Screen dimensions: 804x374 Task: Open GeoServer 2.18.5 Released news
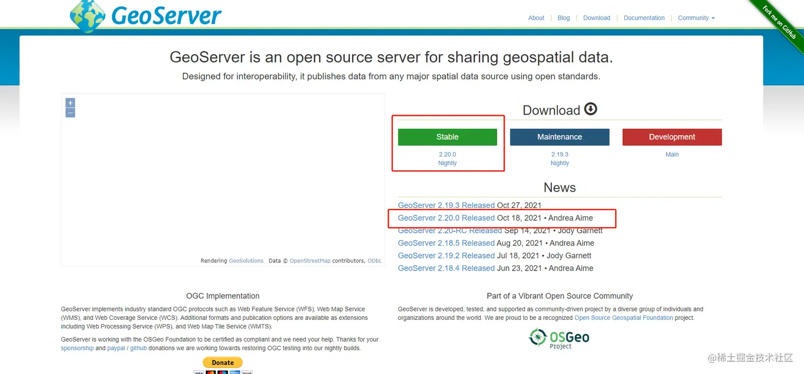[446, 243]
